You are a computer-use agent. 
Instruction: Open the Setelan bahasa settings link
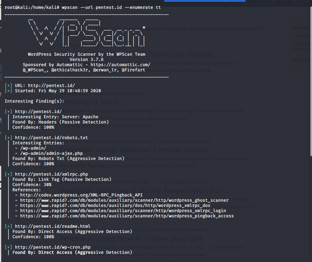tap(300, 60)
